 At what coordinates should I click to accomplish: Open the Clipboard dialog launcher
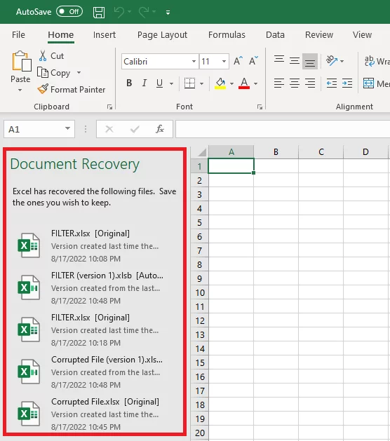(x=109, y=107)
